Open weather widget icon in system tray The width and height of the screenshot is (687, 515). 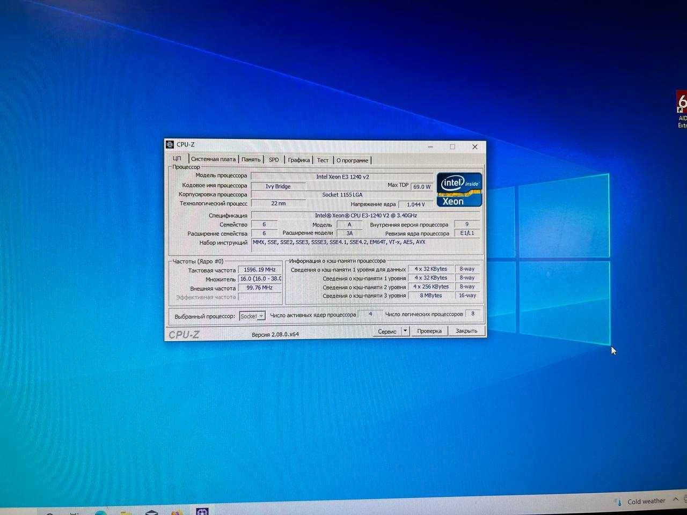point(618,502)
